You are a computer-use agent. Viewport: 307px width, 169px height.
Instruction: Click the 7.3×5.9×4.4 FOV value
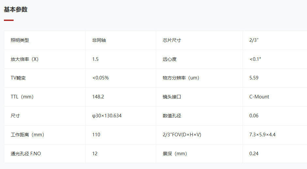click(262, 135)
